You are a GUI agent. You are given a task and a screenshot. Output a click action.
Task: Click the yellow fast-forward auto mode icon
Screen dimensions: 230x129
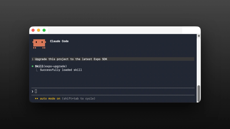coord(37,98)
